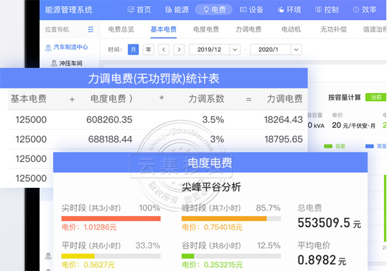Viewport: 388px width, 271px height.
Task: Switch time granularity to 年
Action: [x=149, y=49]
